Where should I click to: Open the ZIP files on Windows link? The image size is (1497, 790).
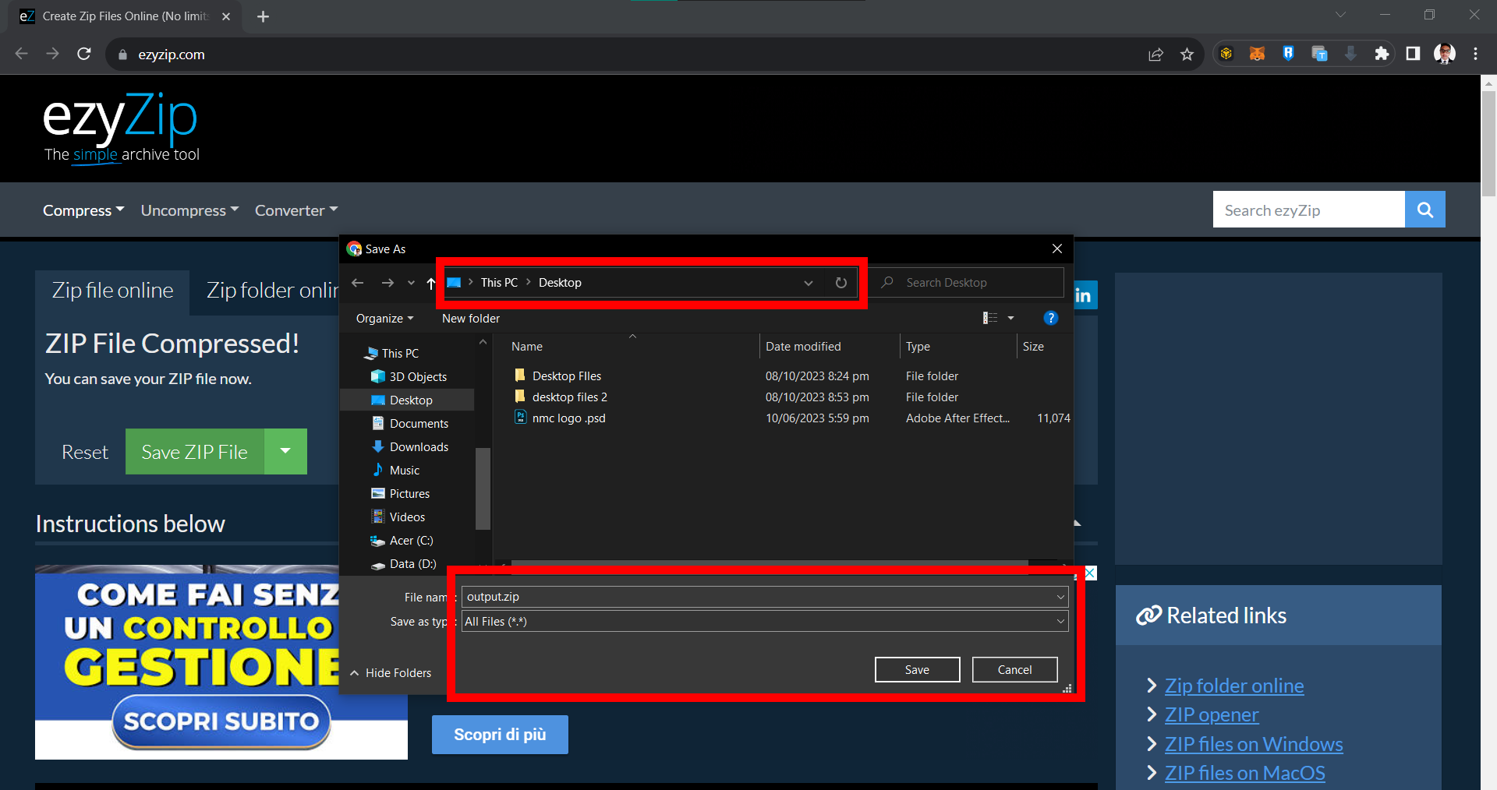[1254, 744]
